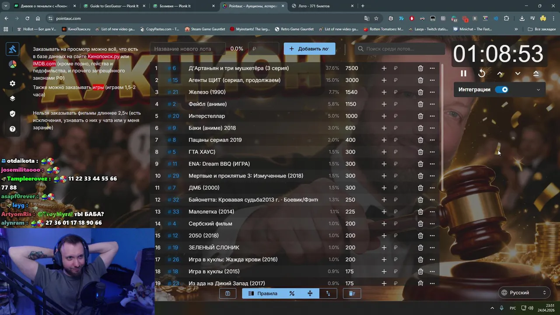Add money to Фейбл (аниме) lot
This screenshot has width=560, height=315.
click(384, 104)
